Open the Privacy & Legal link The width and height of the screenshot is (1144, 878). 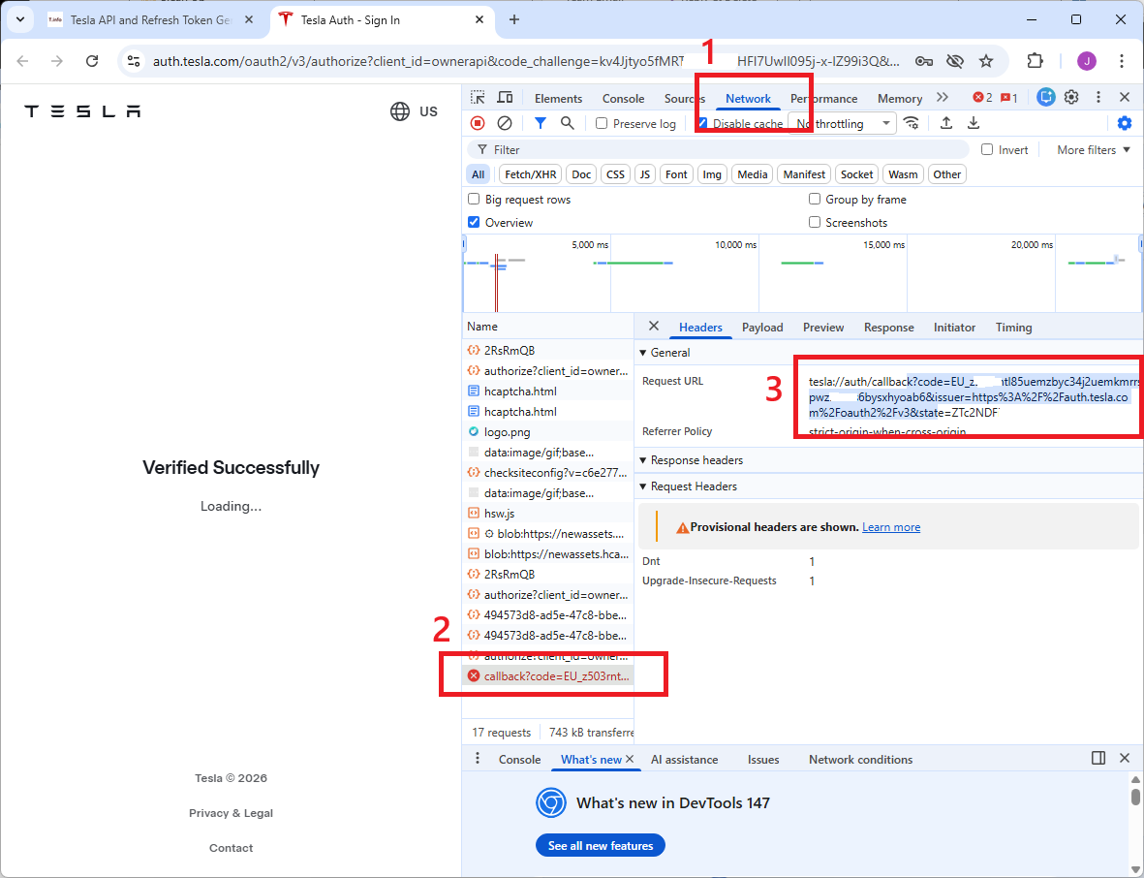tap(231, 813)
